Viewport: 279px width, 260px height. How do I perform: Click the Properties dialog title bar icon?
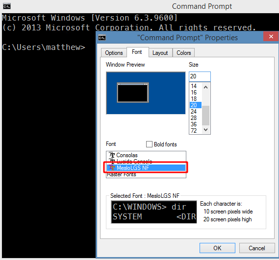pos(102,38)
